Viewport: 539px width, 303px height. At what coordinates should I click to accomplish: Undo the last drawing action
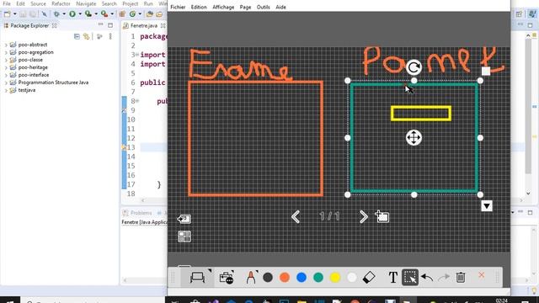pos(427,277)
